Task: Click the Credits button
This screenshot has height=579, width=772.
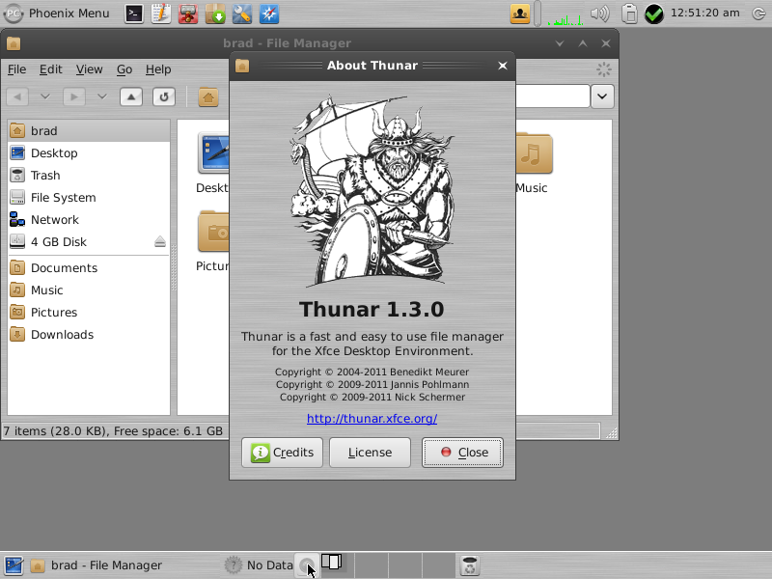Action: coord(282,453)
